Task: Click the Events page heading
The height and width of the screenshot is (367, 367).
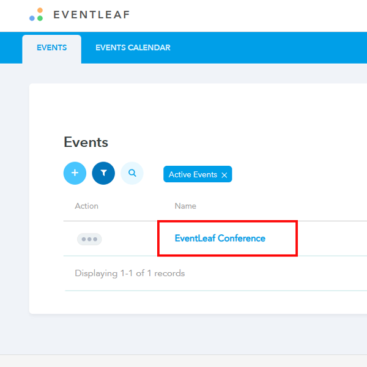Action: (x=86, y=143)
